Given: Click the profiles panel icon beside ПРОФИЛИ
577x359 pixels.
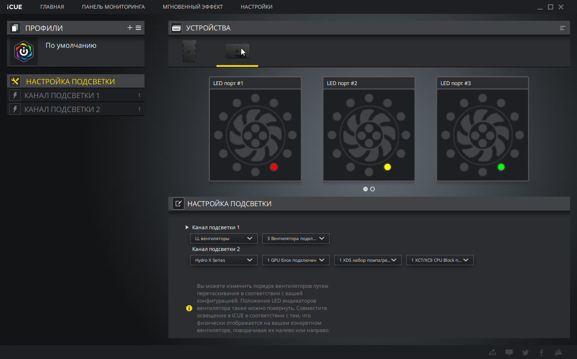Looking at the screenshot, I should coord(15,28).
